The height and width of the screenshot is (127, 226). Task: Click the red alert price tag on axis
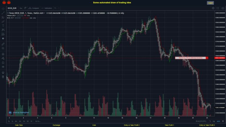point(220,58)
